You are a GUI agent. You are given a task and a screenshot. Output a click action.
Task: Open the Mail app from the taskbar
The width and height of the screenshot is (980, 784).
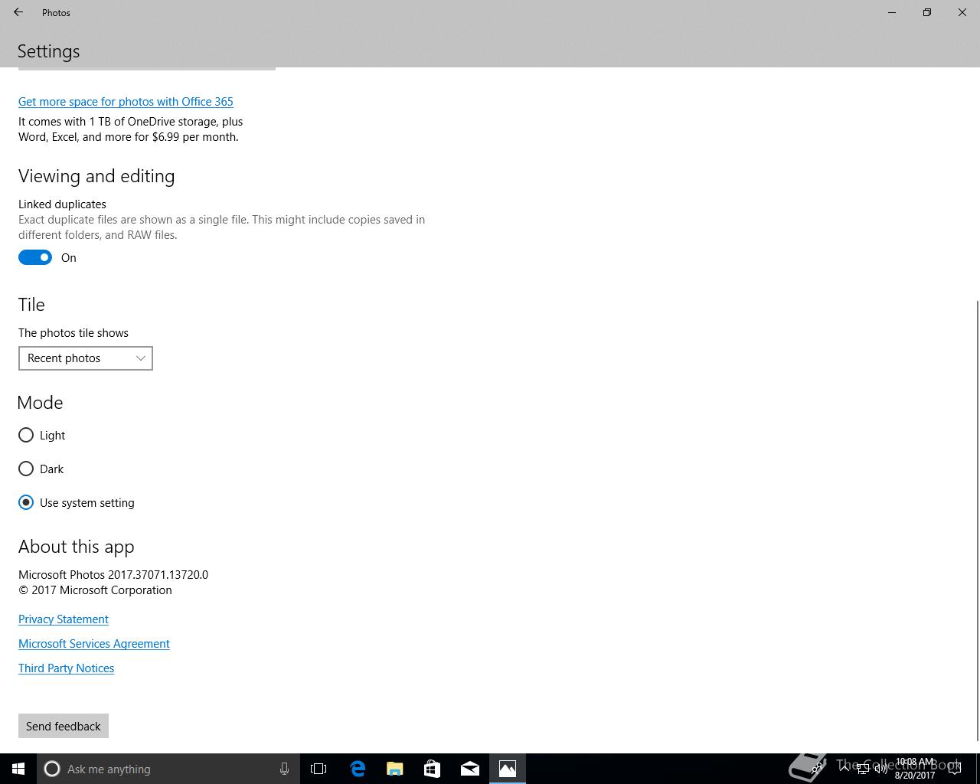[x=469, y=769]
